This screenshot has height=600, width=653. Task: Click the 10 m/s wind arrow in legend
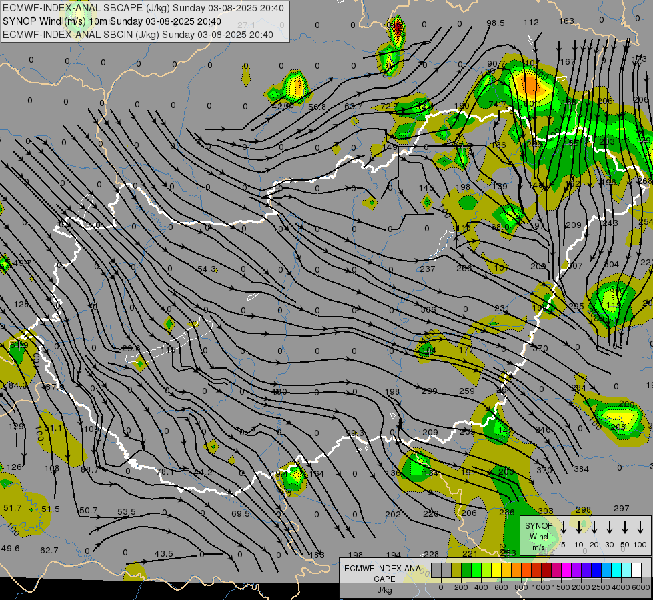tap(579, 527)
